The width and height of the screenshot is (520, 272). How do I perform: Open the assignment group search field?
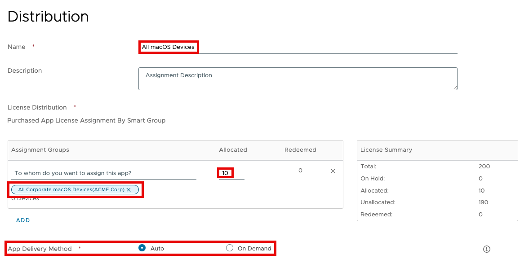pyautogui.click(x=103, y=173)
